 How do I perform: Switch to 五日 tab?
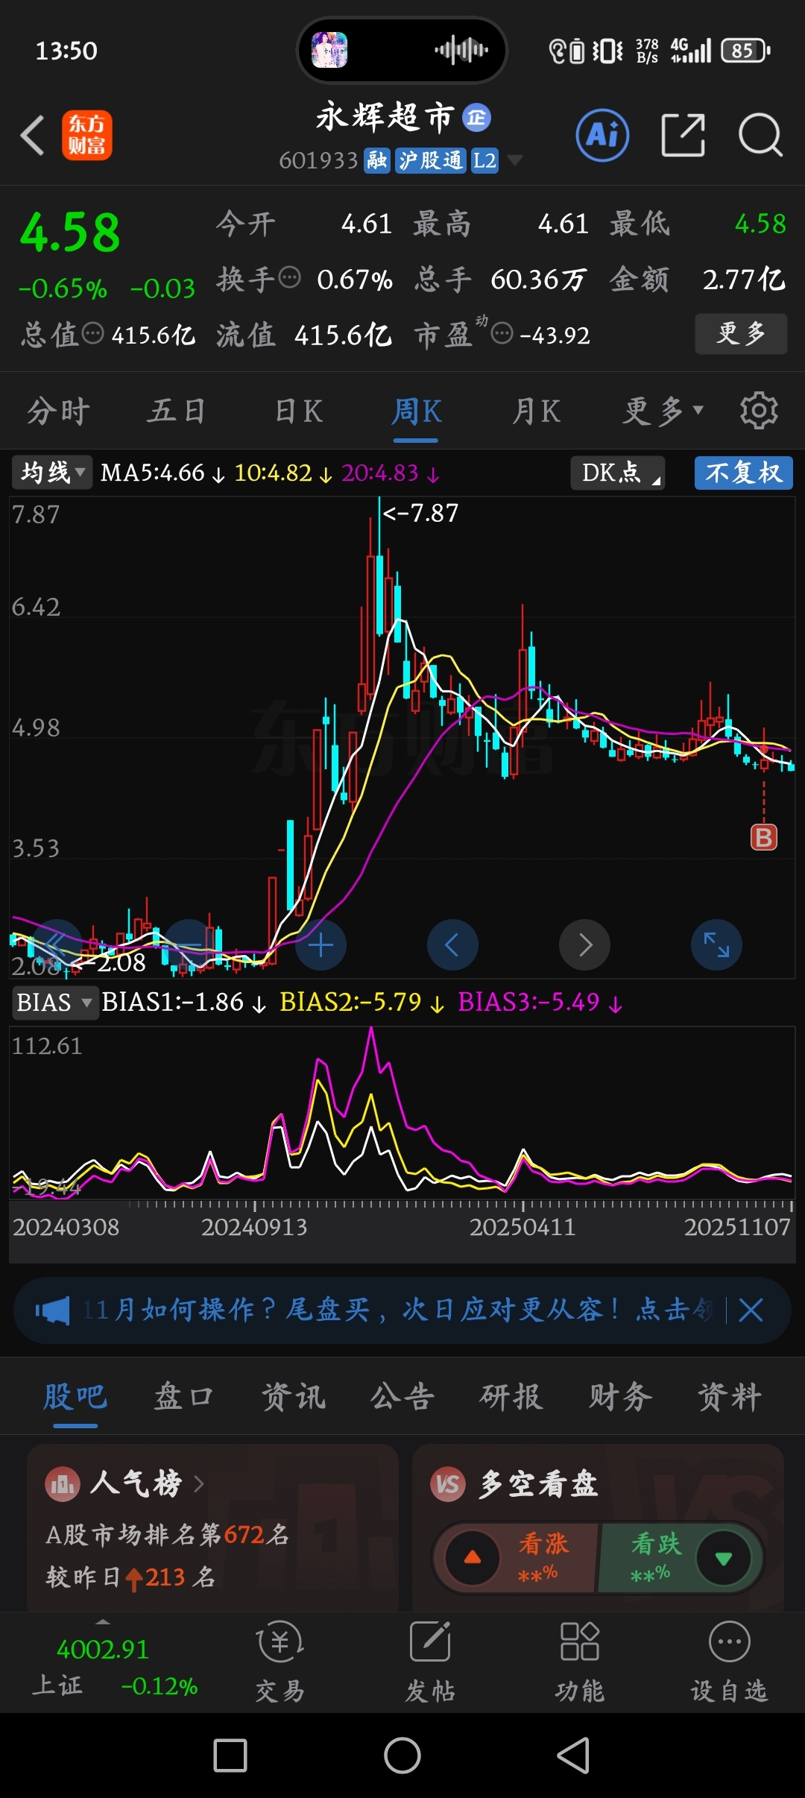click(x=177, y=411)
